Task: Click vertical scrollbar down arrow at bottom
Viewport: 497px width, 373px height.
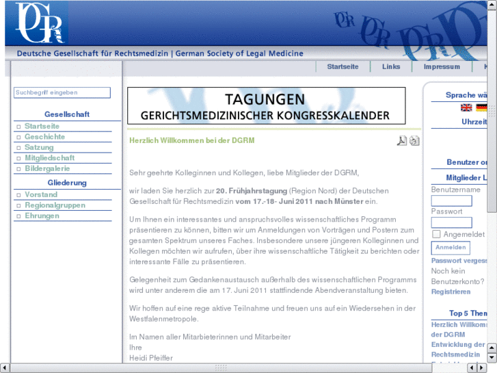Action: pyautogui.click(x=492, y=358)
